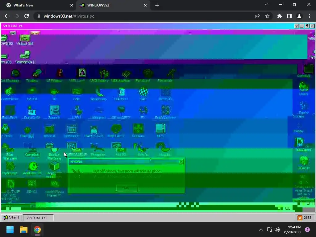Open the Chrome profile menu
The image size is (316, 237).
click(299, 16)
